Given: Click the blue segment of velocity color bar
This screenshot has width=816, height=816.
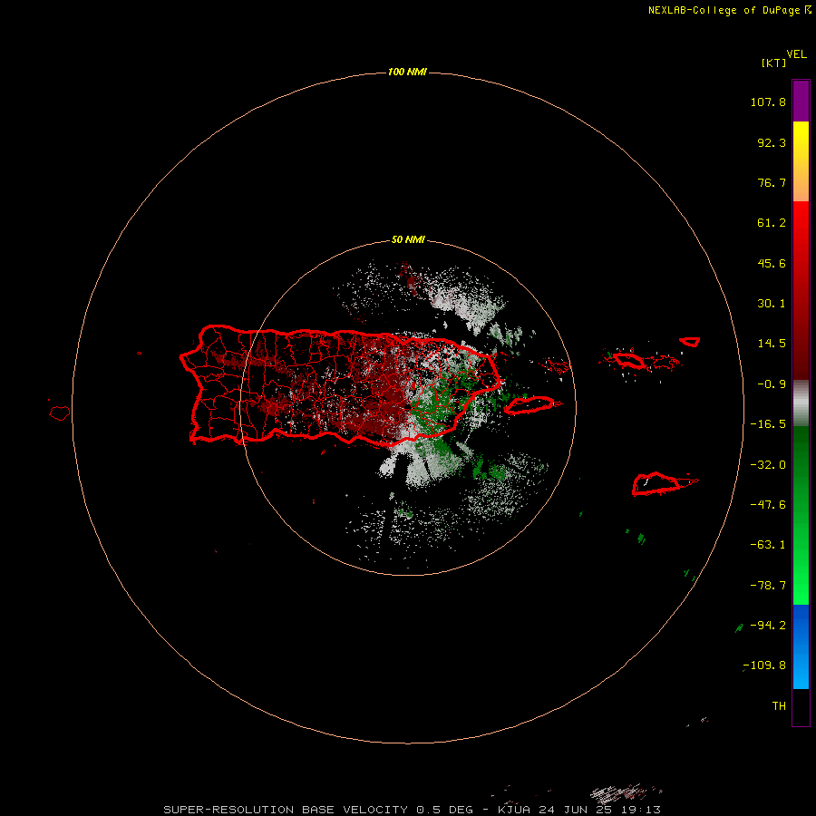Looking at the screenshot, I should click(x=801, y=646).
